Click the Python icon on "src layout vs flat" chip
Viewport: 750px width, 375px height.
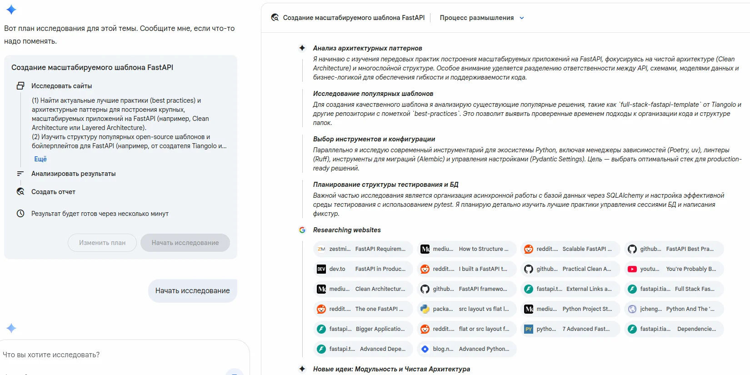[x=425, y=309]
